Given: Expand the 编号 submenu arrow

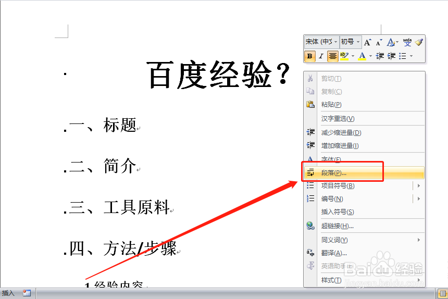Looking at the screenshot, I should pyautogui.click(x=419, y=199).
